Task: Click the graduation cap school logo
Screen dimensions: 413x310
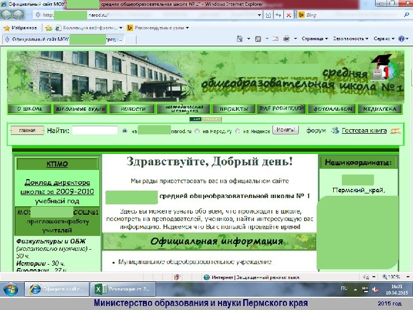Action: [x=384, y=67]
